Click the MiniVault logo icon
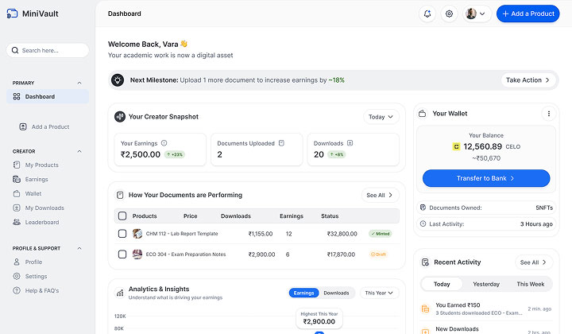The width and height of the screenshot is (572, 334). 12,14
